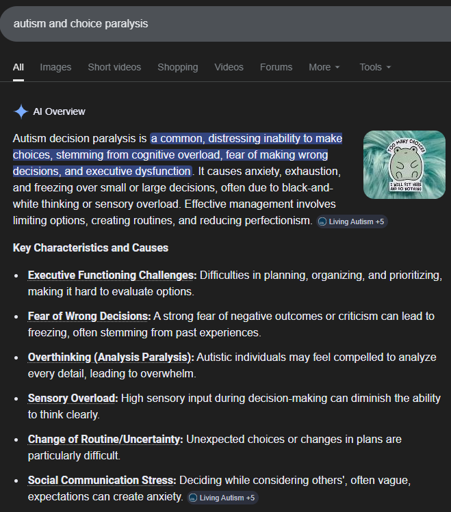
Task: Open Living Autism +5 sources after perfectionism
Action: pyautogui.click(x=352, y=221)
